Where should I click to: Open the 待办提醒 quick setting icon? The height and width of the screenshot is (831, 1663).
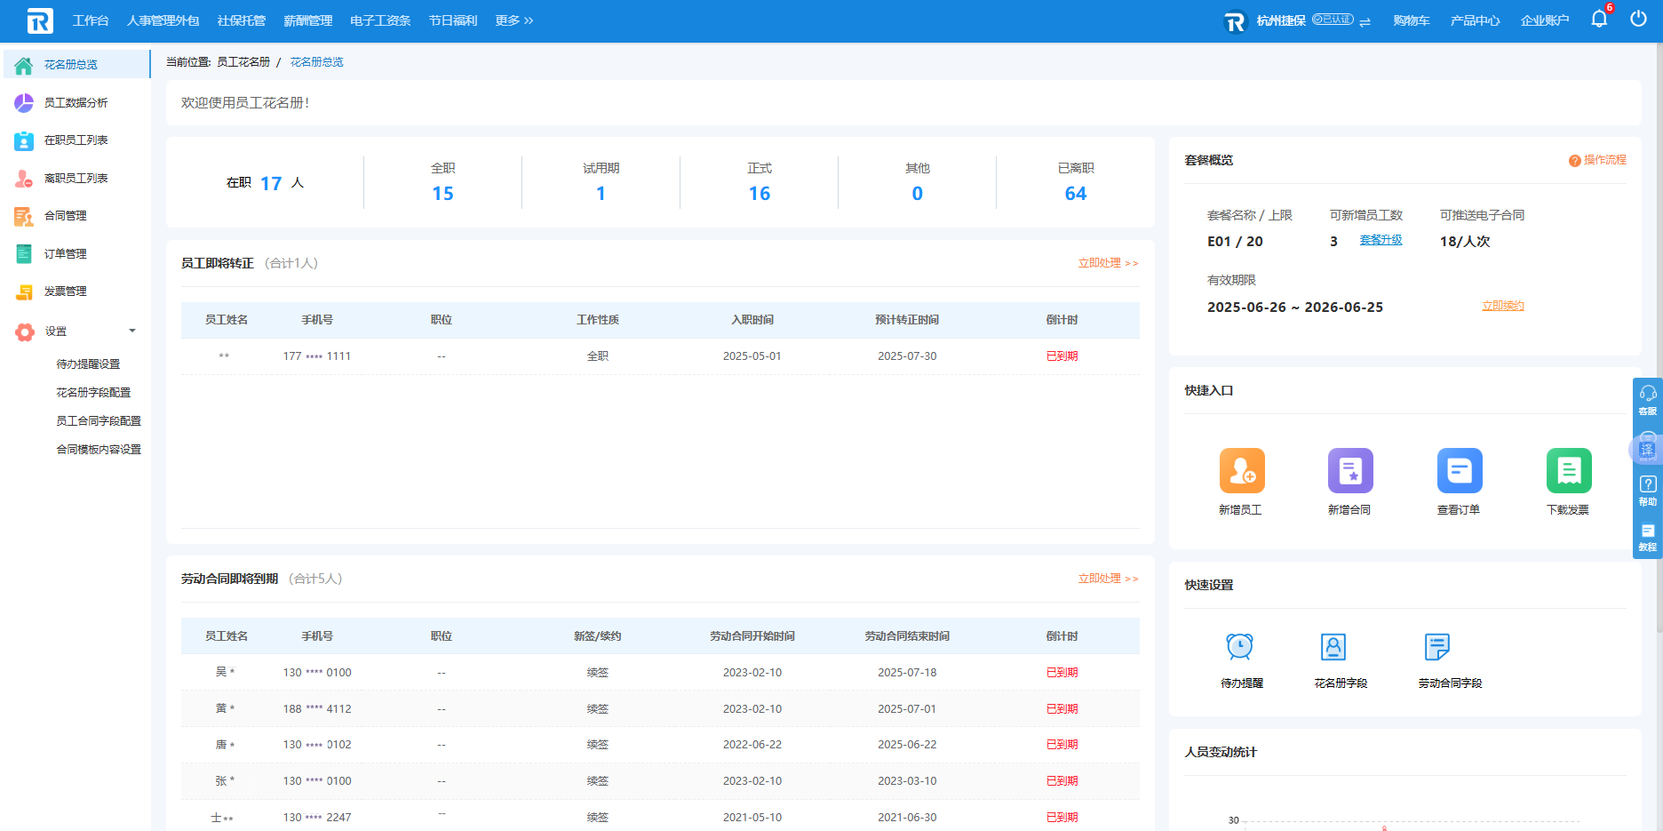click(1240, 647)
